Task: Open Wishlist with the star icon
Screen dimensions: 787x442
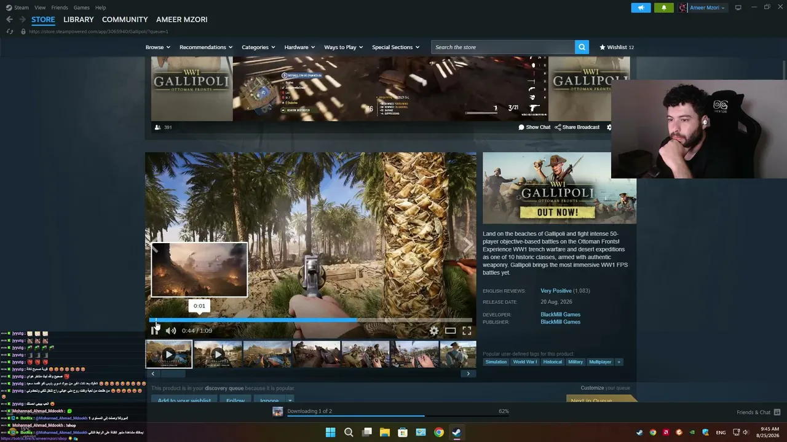Action: click(x=617, y=47)
